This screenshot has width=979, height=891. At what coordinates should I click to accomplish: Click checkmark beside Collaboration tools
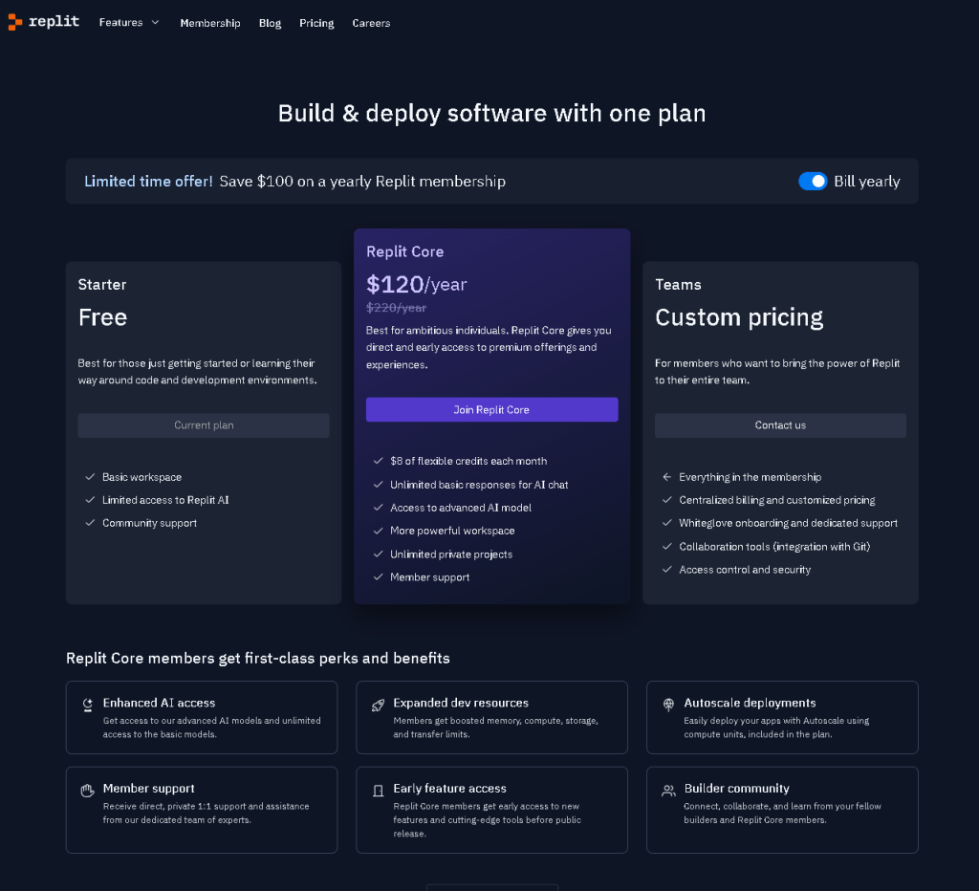pos(666,546)
